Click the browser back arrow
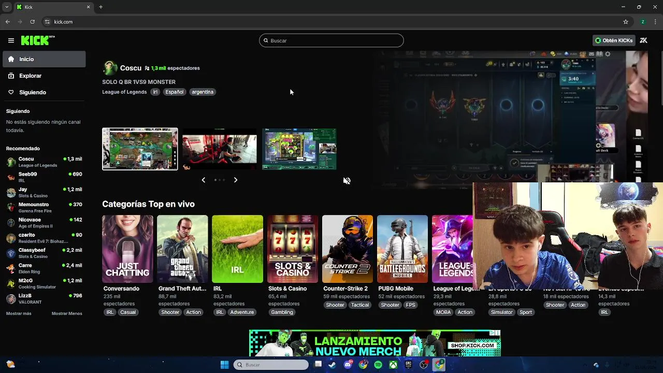663x373 pixels. pos(7,22)
